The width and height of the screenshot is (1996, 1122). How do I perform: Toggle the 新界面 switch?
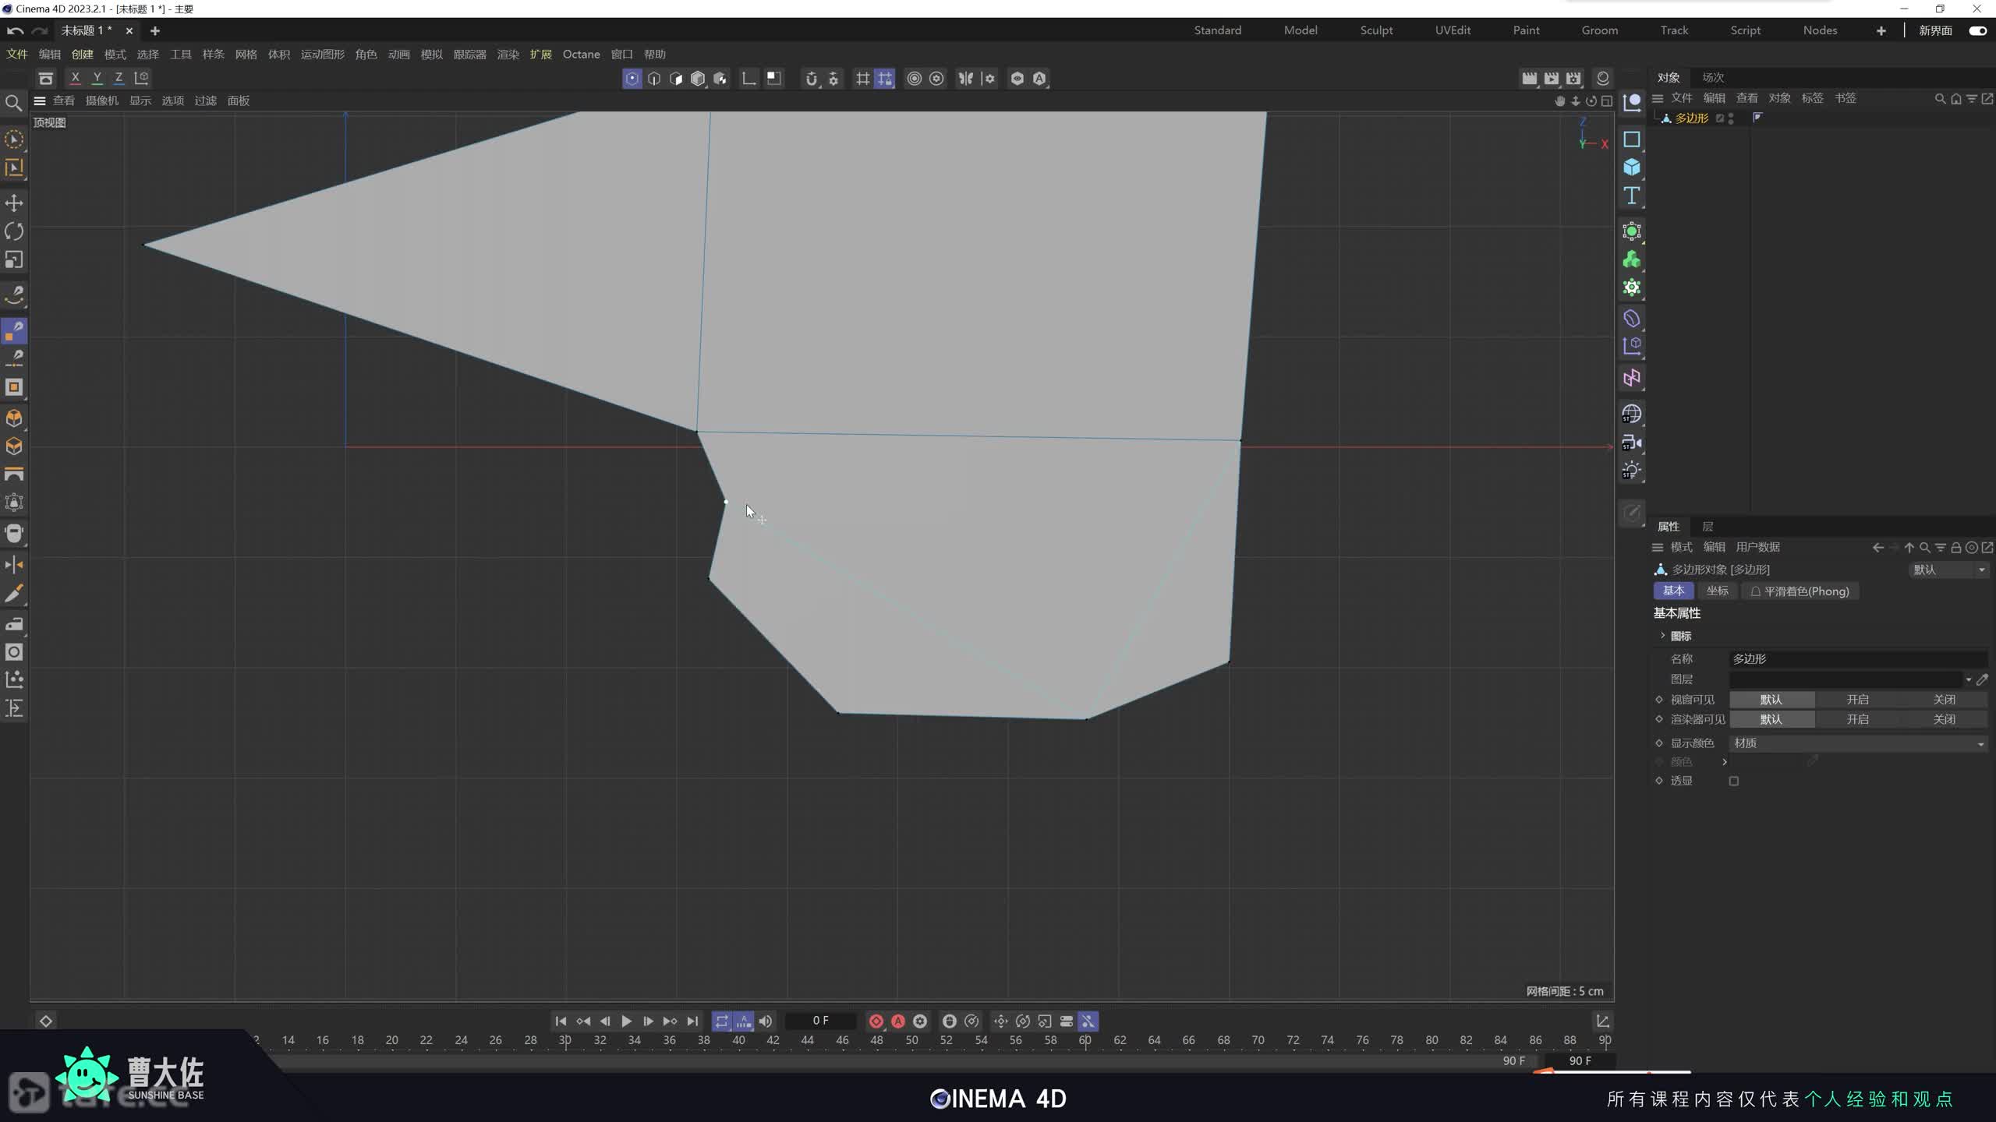click(1977, 30)
